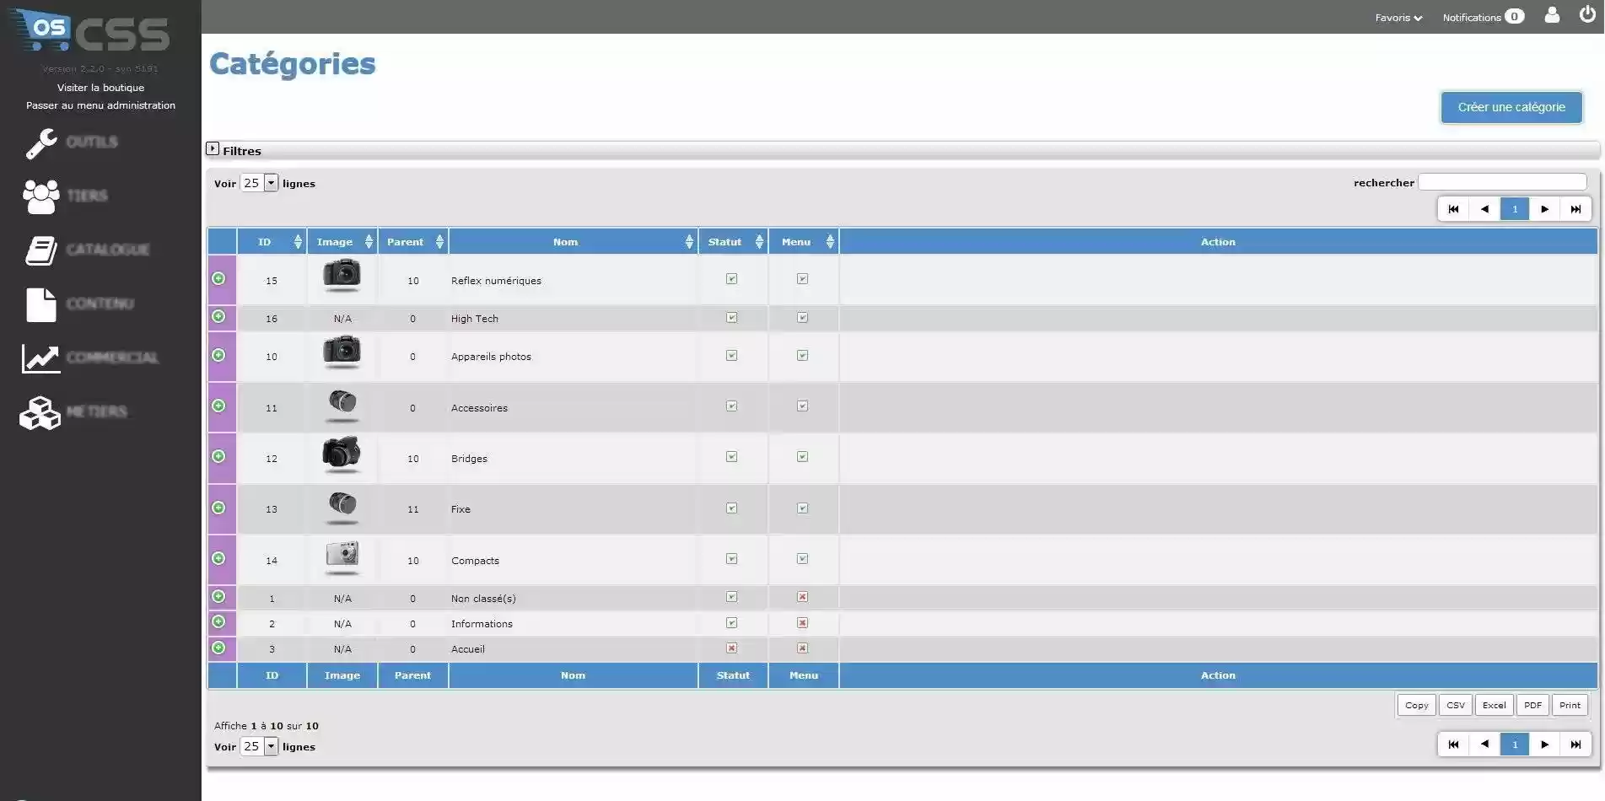Screen dimensions: 1605x801
Task: Click the Créer une catégorie button
Action: [1511, 107]
